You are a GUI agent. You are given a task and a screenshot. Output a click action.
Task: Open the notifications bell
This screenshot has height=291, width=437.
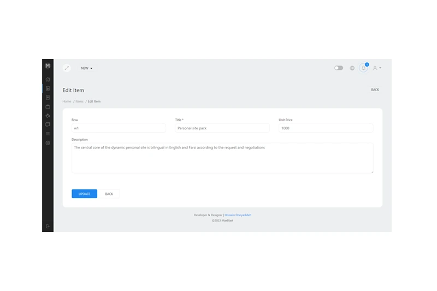pyautogui.click(x=363, y=68)
